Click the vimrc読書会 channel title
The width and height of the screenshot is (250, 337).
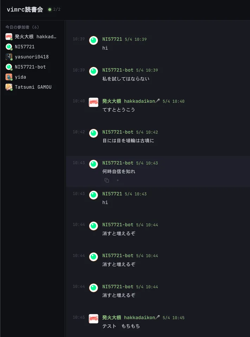pos(25,9)
